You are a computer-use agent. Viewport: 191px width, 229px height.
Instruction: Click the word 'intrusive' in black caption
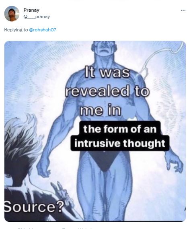pos(98,143)
